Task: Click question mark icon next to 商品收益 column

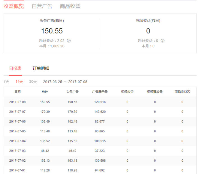Action: point(189,92)
